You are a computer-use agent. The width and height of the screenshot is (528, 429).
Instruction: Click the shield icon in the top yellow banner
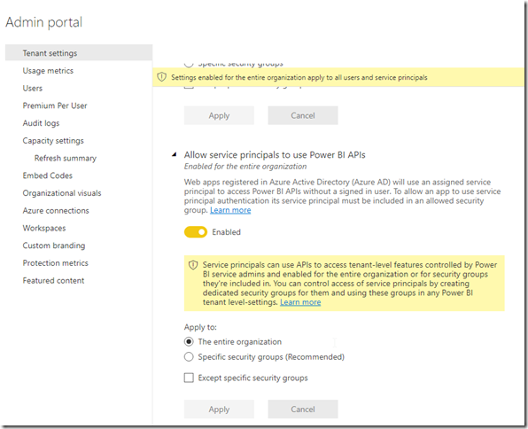161,77
